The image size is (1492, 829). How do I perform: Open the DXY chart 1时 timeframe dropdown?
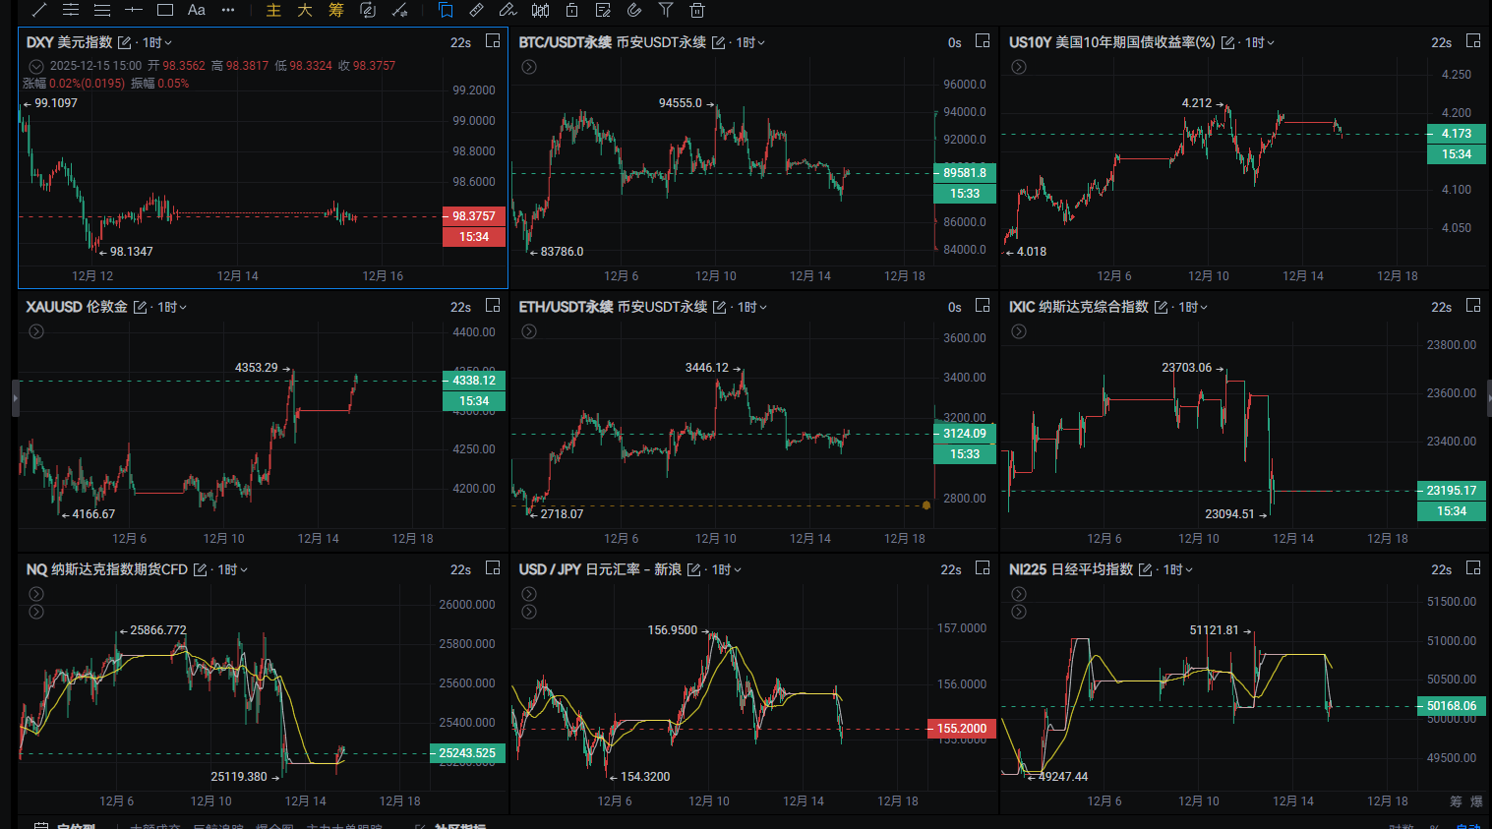pos(157,42)
